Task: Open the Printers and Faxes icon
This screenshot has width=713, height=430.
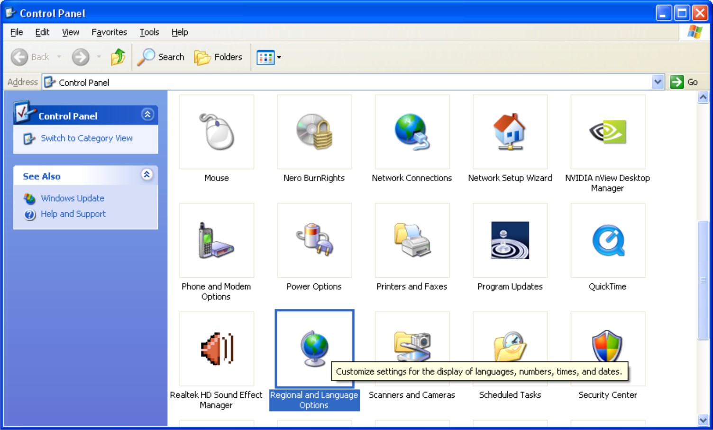Action: (x=412, y=240)
